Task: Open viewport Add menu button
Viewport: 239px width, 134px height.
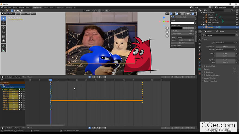Action: coord(28,14)
